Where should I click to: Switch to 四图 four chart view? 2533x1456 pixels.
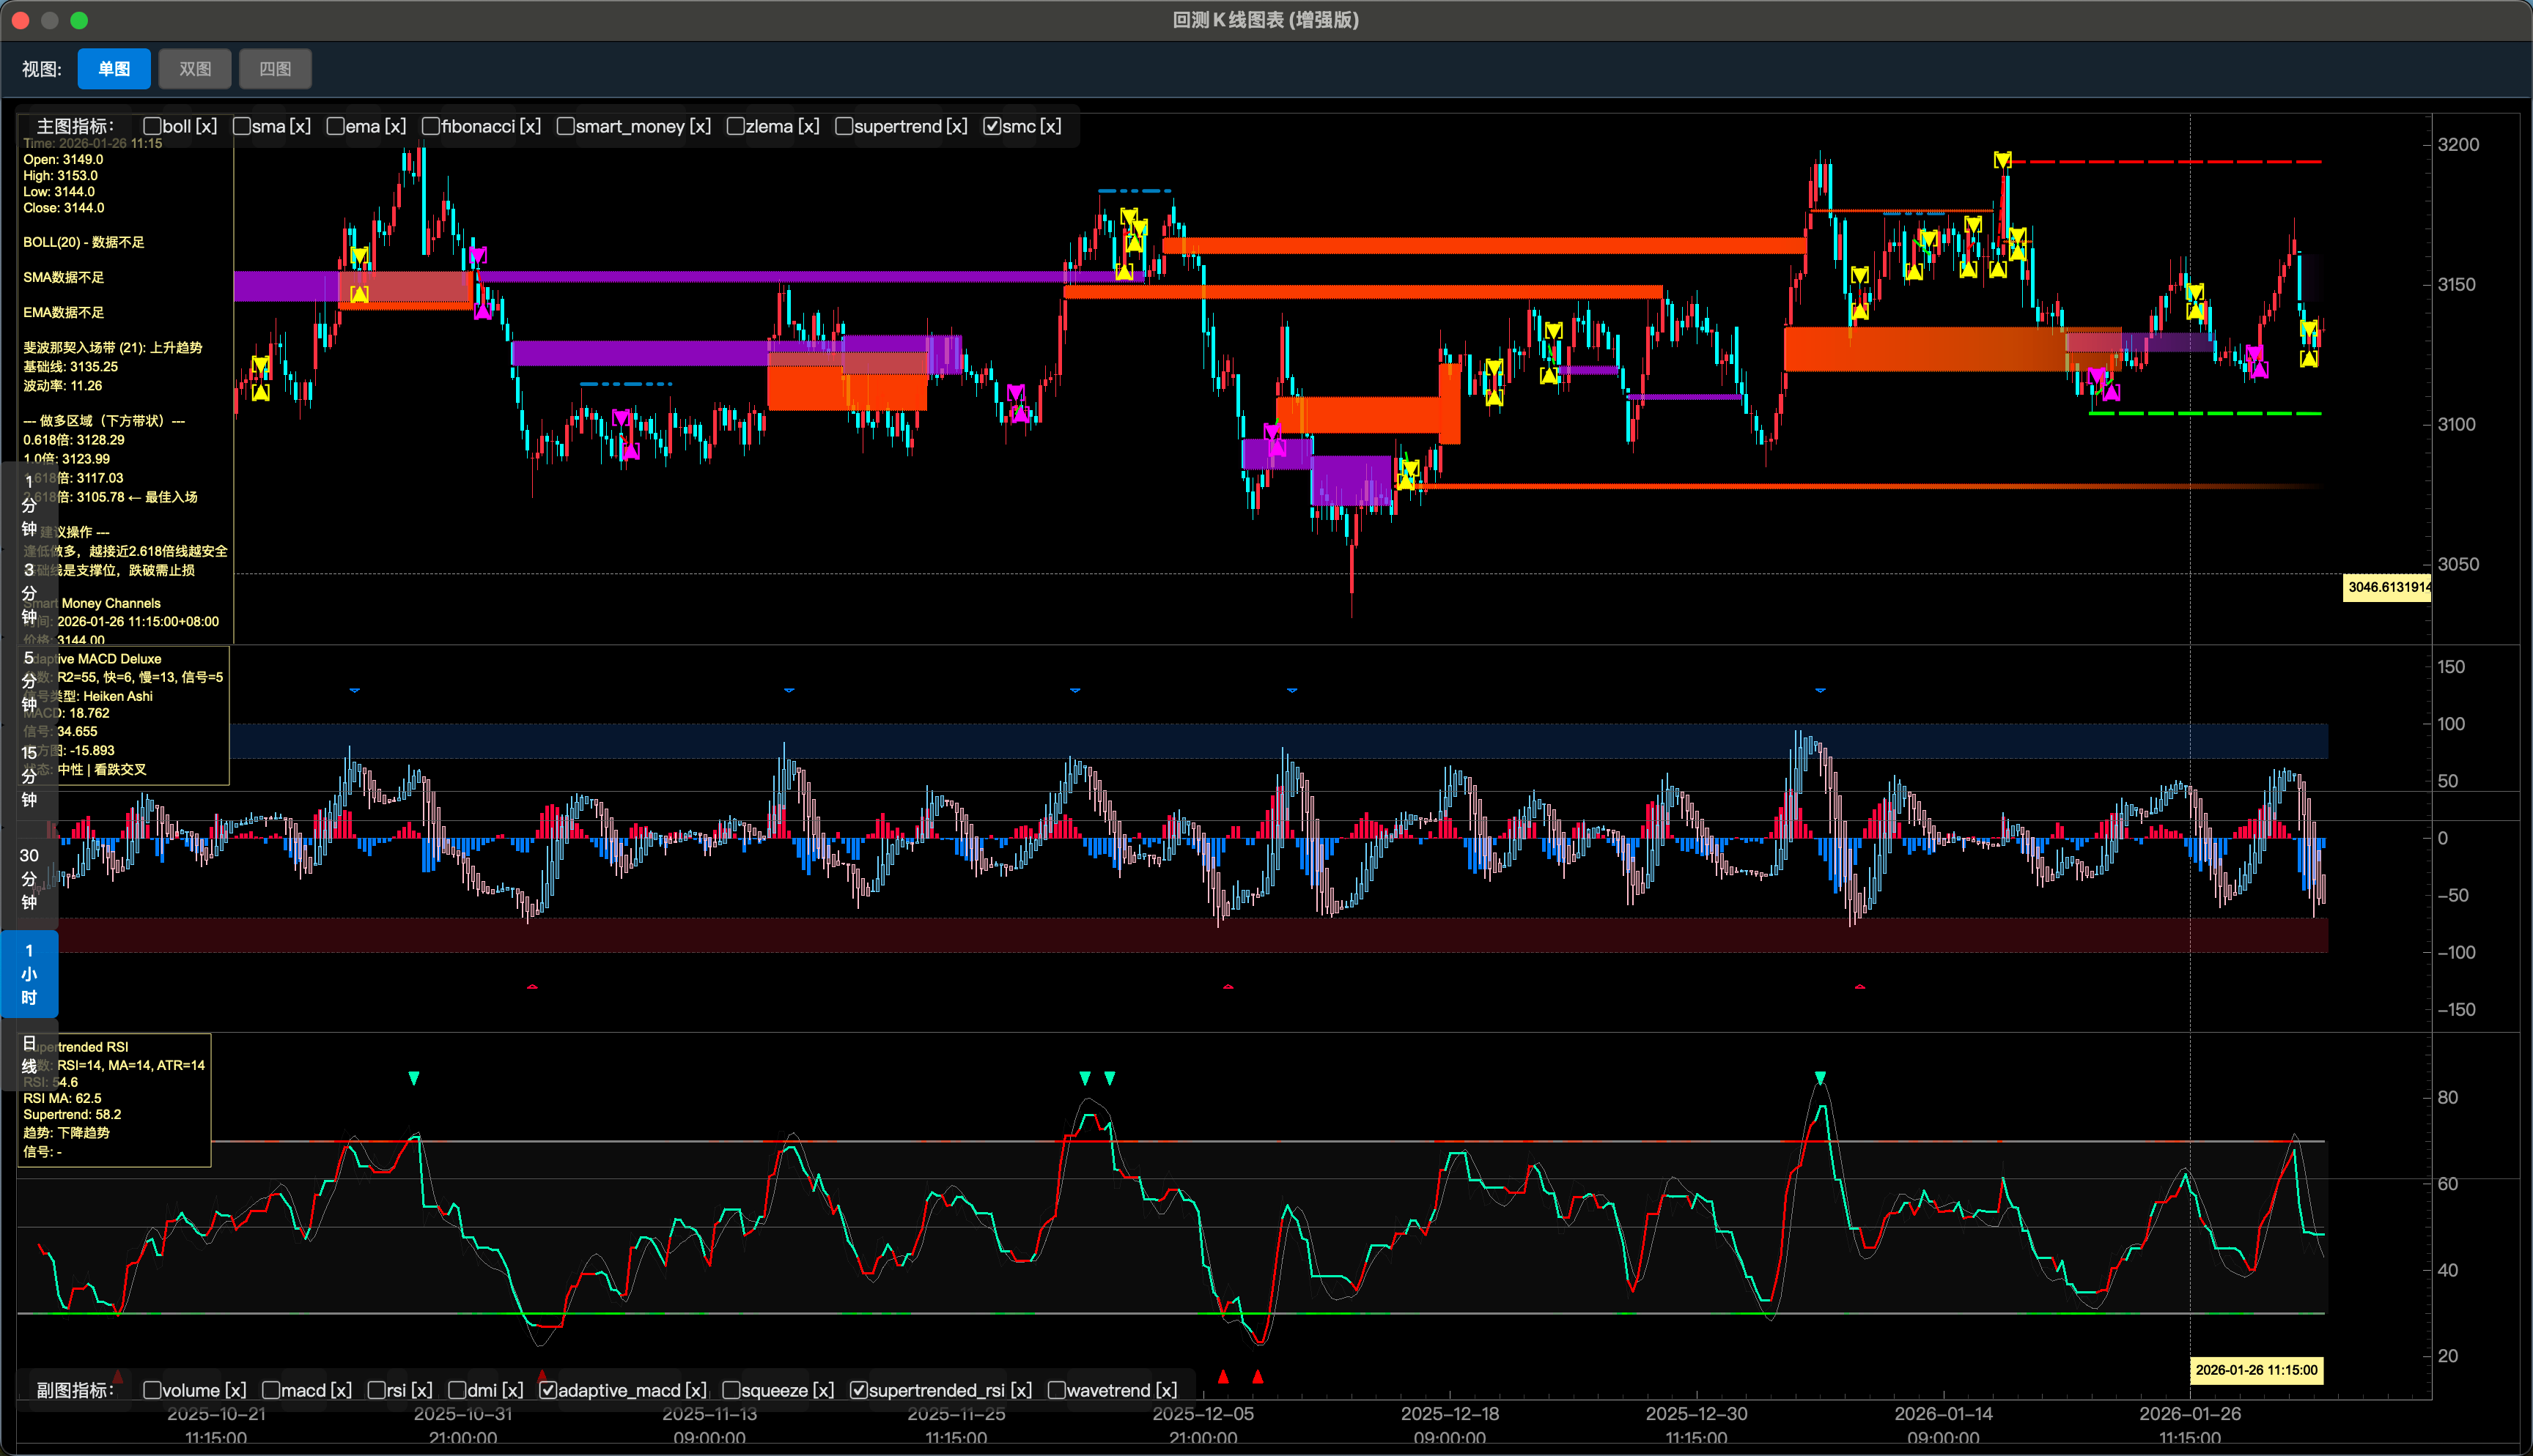(x=275, y=69)
